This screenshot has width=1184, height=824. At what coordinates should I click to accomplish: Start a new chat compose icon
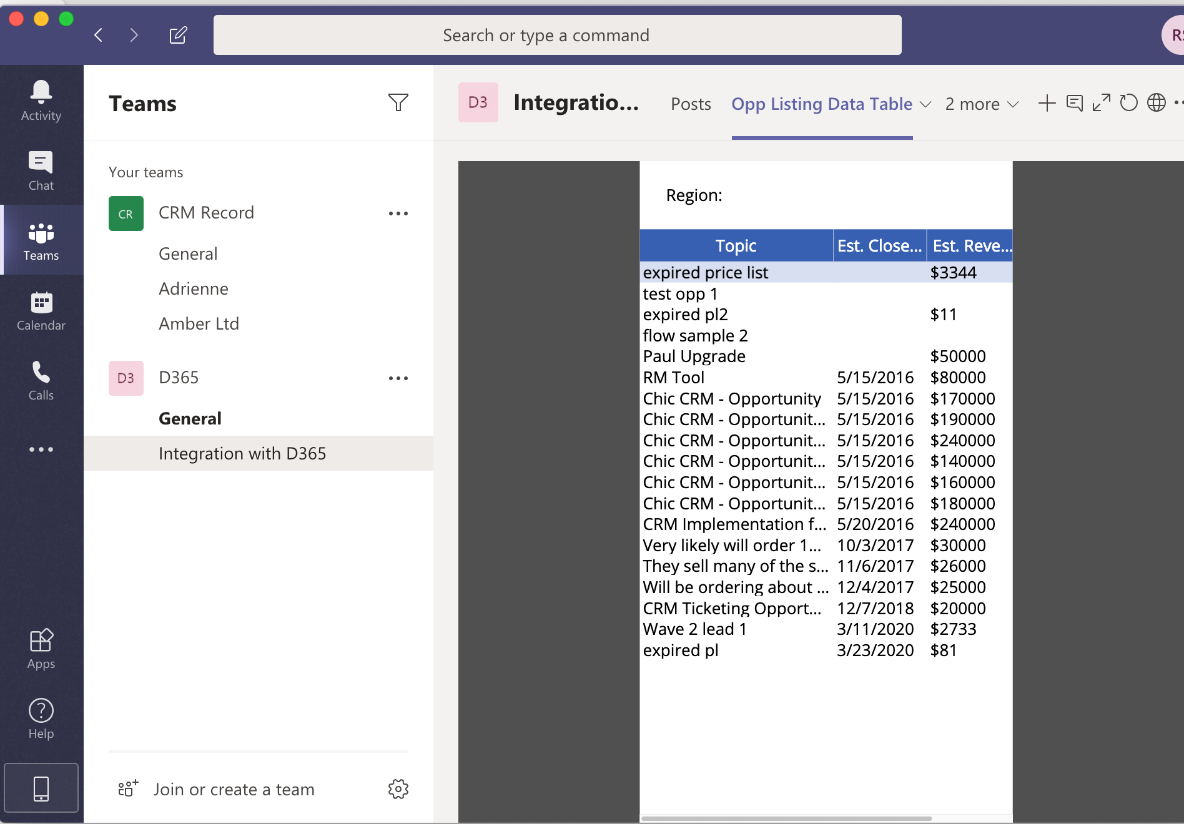[x=178, y=35]
